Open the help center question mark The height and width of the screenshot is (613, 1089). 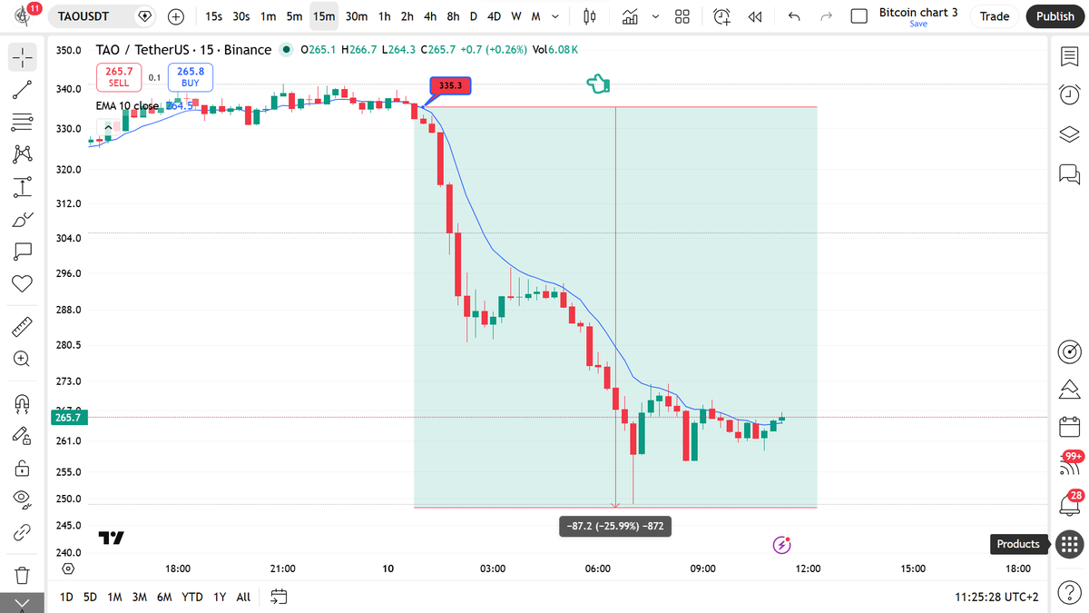tap(1069, 592)
